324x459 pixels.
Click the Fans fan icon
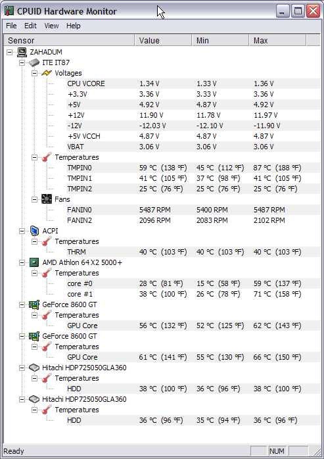[x=47, y=199]
